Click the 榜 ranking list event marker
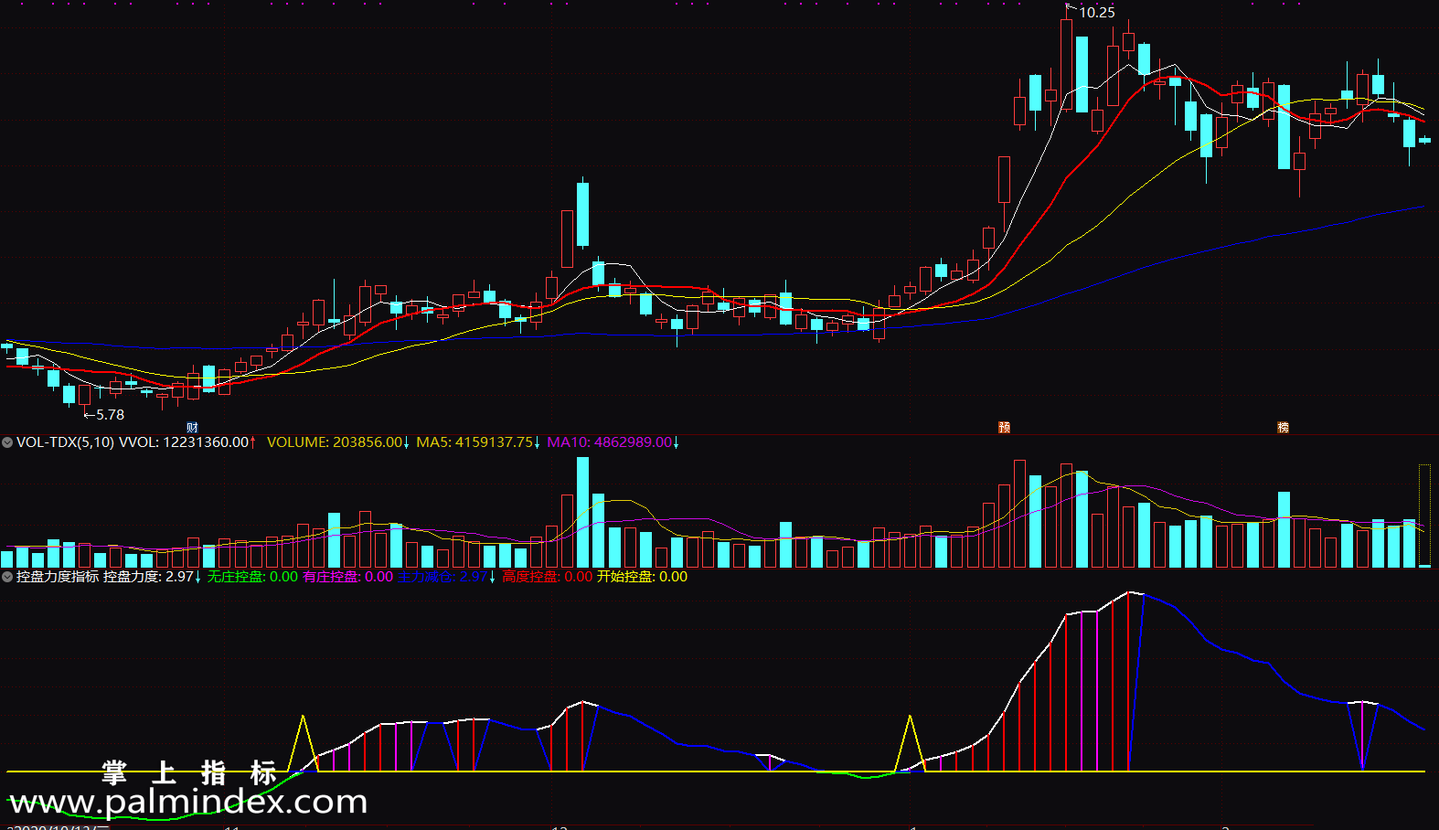The image size is (1439, 830). coord(1283,427)
